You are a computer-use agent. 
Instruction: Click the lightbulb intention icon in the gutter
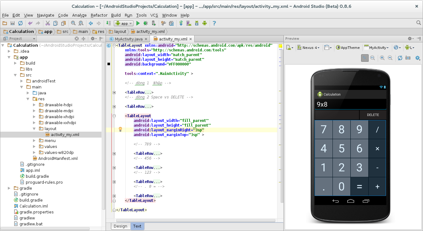click(x=120, y=129)
